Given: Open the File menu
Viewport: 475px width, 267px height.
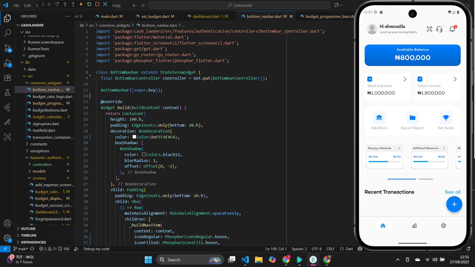Looking at the screenshot, I should pos(16,6).
